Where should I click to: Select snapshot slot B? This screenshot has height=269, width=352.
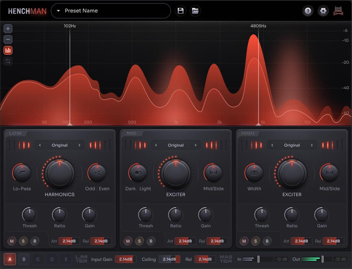pos(24,259)
